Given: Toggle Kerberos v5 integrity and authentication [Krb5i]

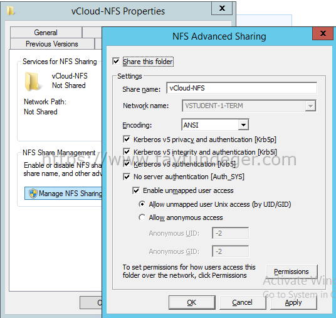Looking at the screenshot, I should coord(127,151).
